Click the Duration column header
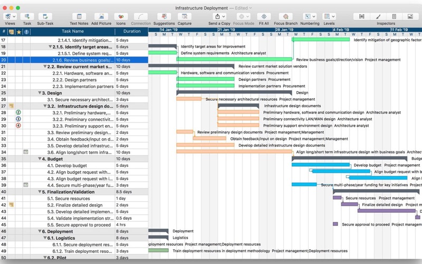The width and height of the screenshot is (422, 264). pyautogui.click(x=131, y=32)
